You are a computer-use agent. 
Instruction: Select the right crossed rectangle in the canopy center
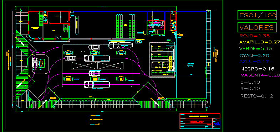(110, 65)
